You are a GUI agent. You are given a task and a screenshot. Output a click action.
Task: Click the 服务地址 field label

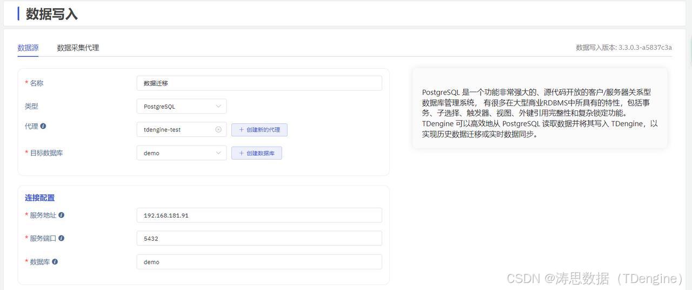[43, 215]
